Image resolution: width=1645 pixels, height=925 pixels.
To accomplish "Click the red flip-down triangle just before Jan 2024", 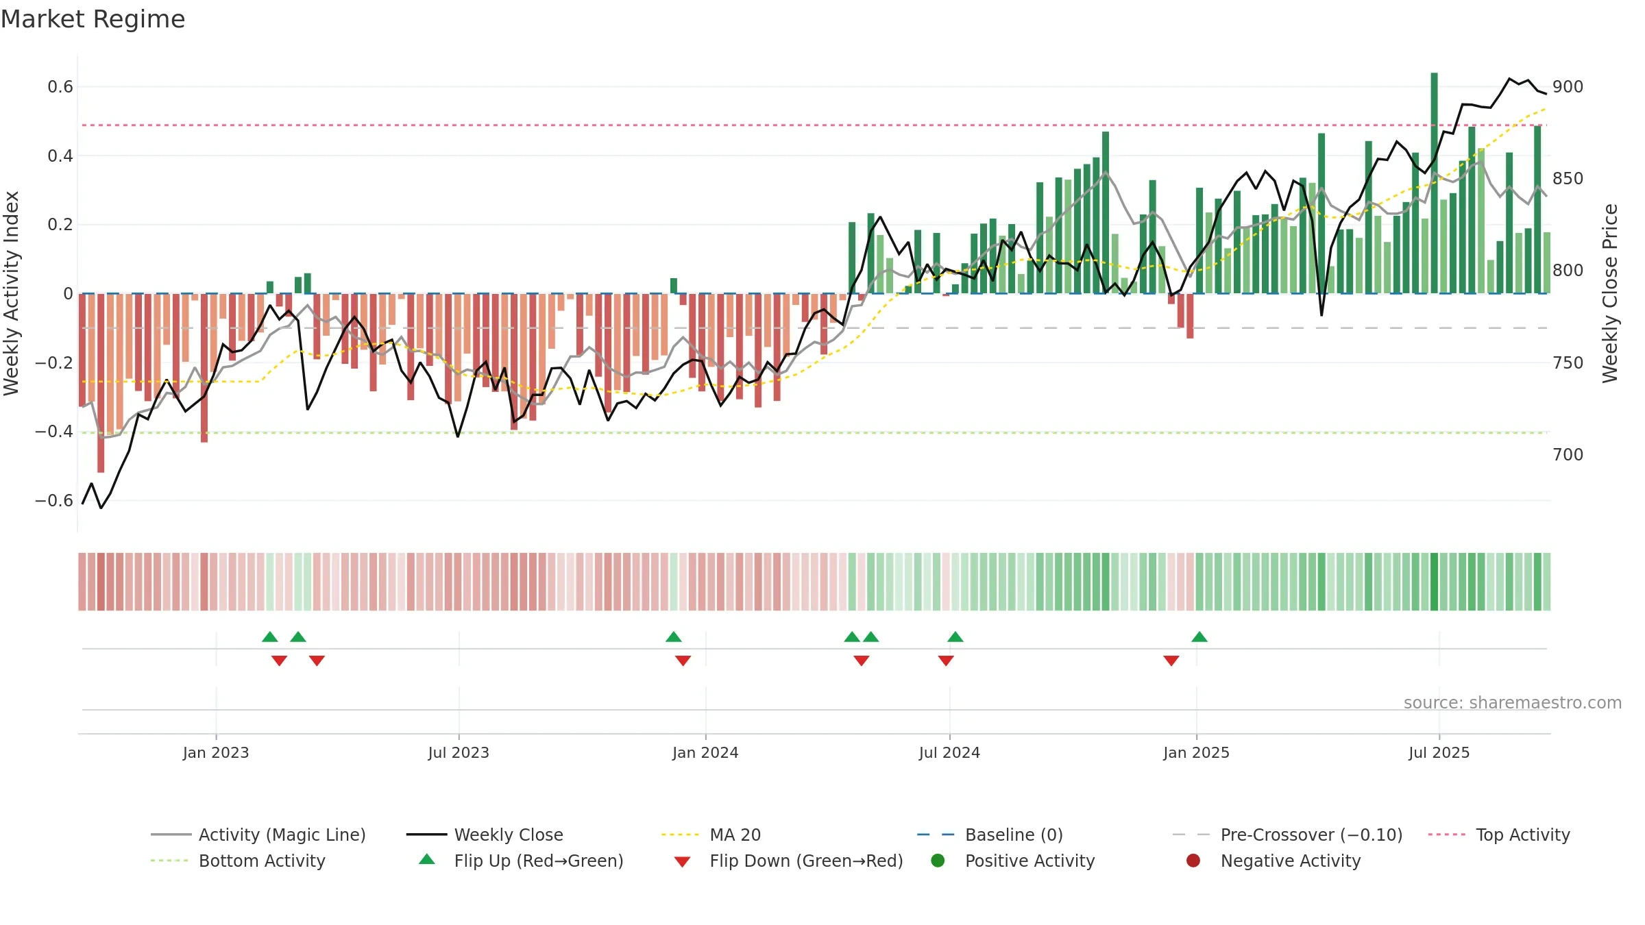I will [x=683, y=661].
